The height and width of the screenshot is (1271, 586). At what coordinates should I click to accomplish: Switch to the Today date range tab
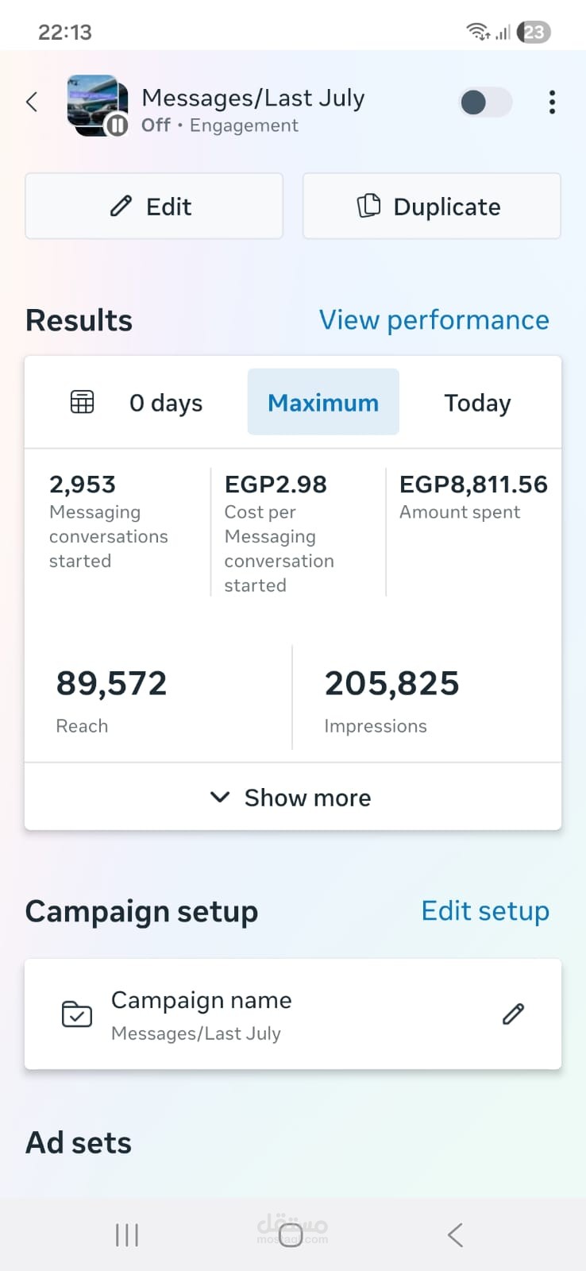point(477,402)
